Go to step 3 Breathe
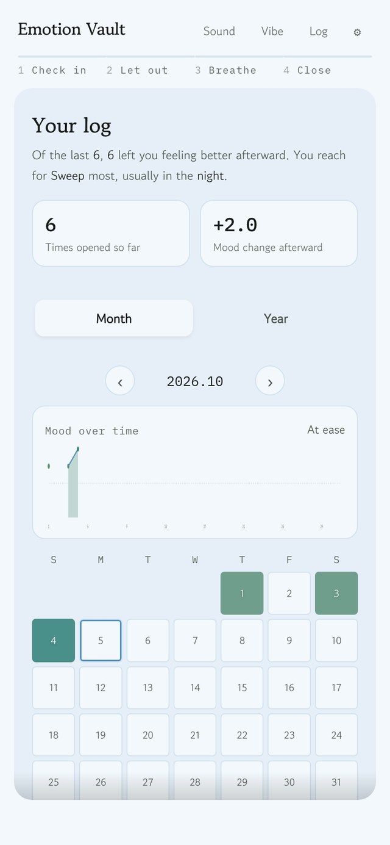 [226, 70]
